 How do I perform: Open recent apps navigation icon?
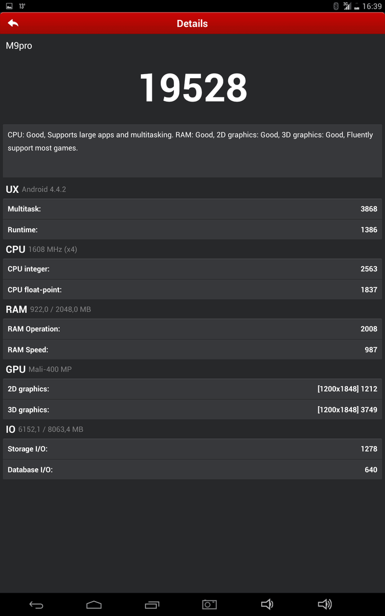(x=152, y=605)
